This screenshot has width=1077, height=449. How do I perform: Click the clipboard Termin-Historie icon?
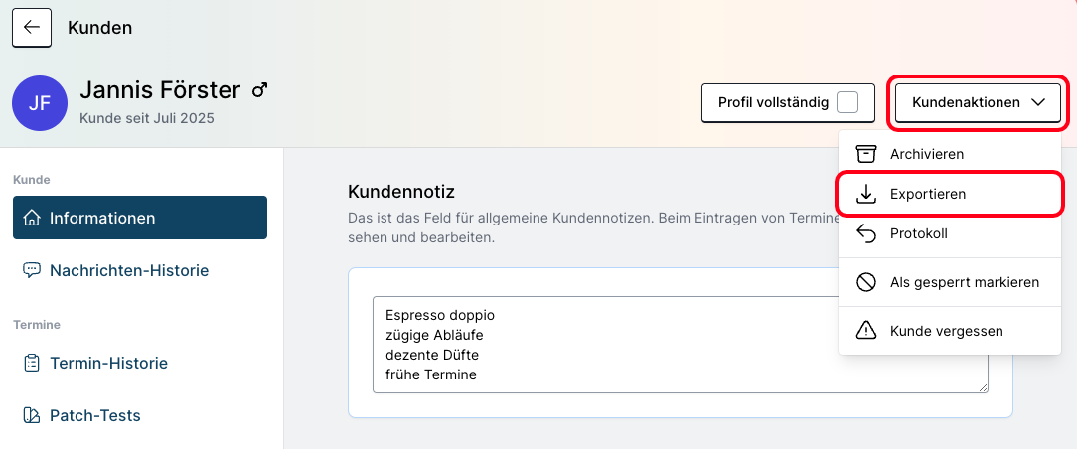(x=32, y=363)
